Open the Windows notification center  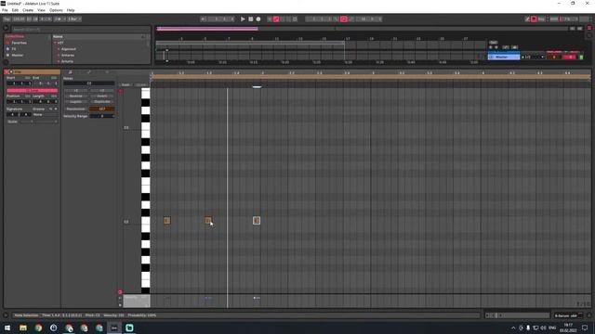pyautogui.click(x=585, y=328)
